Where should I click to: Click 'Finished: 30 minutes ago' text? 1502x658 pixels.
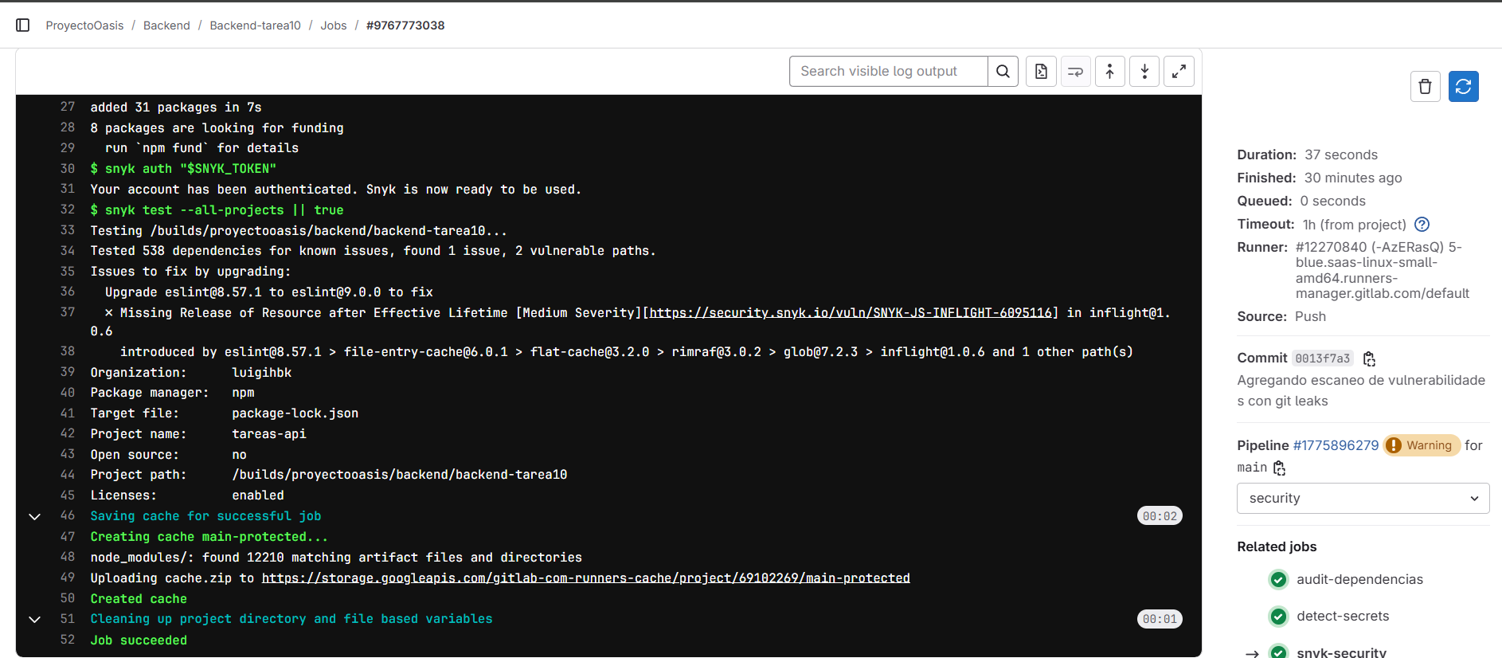(x=1319, y=178)
